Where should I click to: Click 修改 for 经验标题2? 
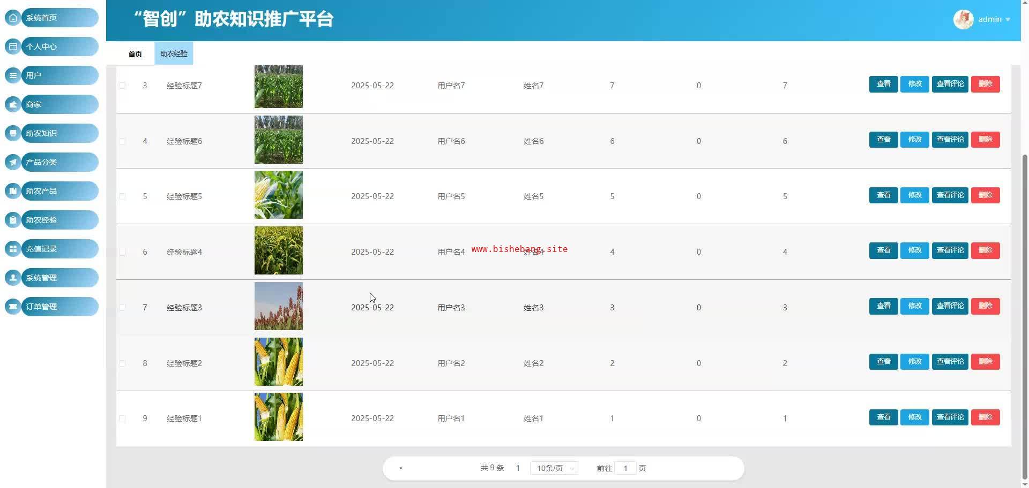(914, 362)
